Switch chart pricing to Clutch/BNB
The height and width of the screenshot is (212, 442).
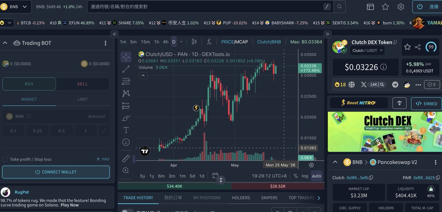pyautogui.click(x=269, y=42)
